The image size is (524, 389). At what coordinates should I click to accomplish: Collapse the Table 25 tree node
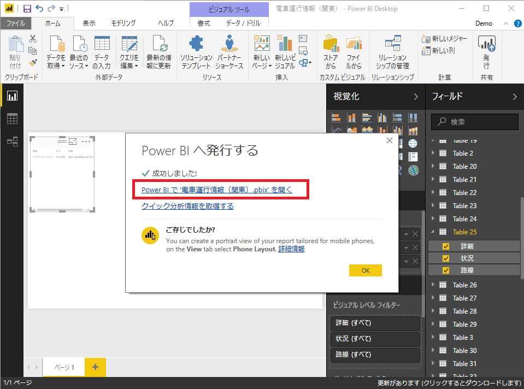pyautogui.click(x=433, y=232)
